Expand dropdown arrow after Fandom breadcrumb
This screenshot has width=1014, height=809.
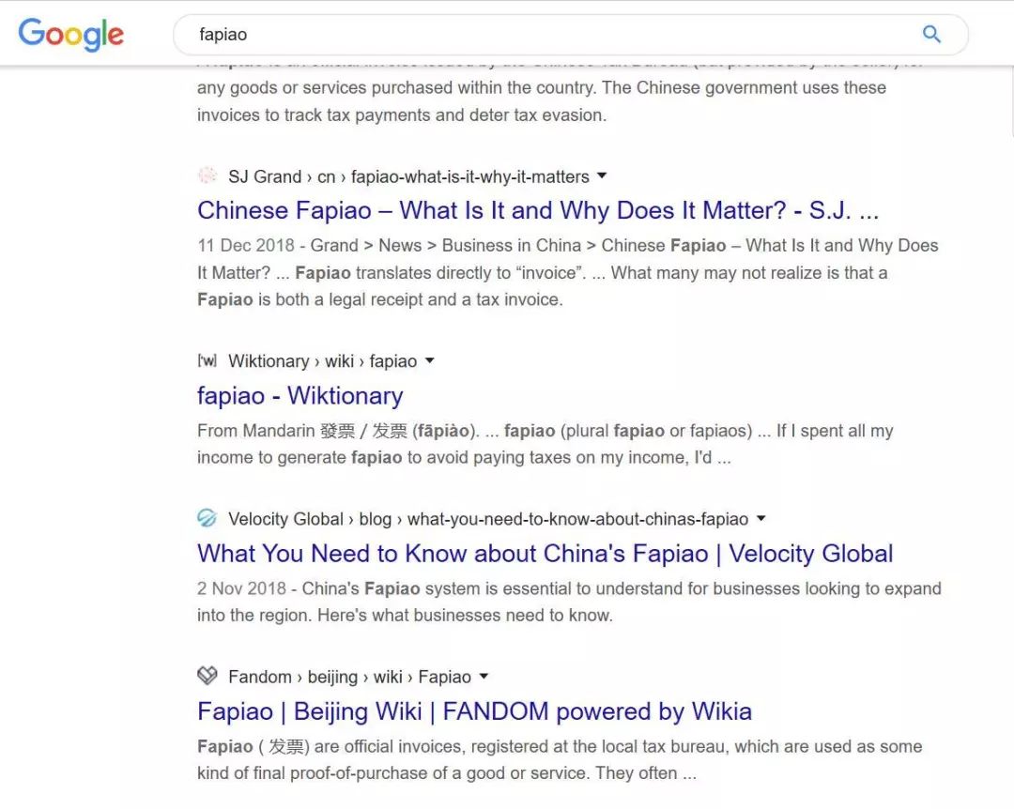tap(484, 677)
